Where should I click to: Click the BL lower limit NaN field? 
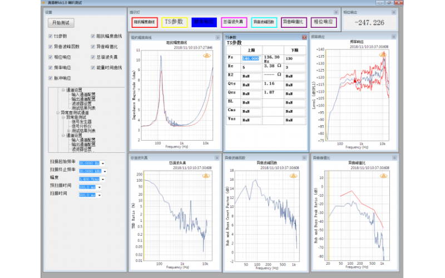pos(295,103)
